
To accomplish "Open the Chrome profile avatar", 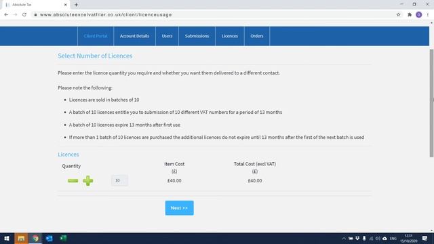I will [419, 15].
